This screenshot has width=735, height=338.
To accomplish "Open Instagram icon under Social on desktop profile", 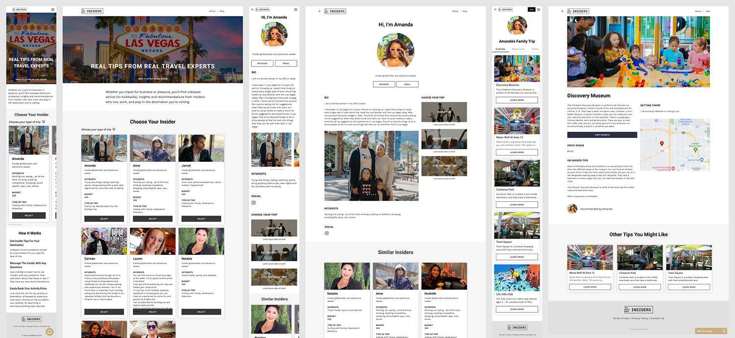I will pos(327,233).
